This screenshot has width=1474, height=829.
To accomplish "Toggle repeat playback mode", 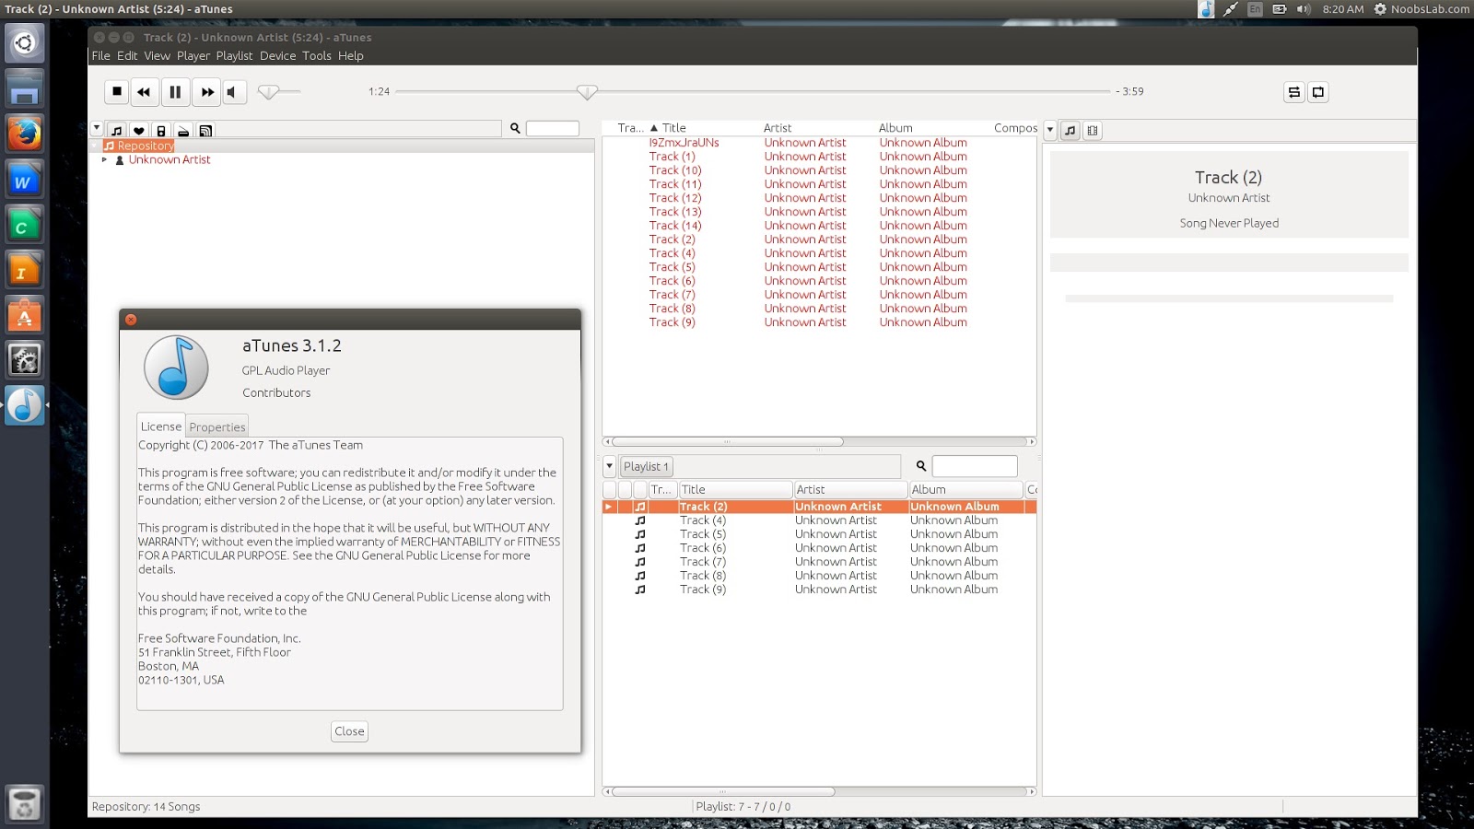I will [x=1316, y=92].
